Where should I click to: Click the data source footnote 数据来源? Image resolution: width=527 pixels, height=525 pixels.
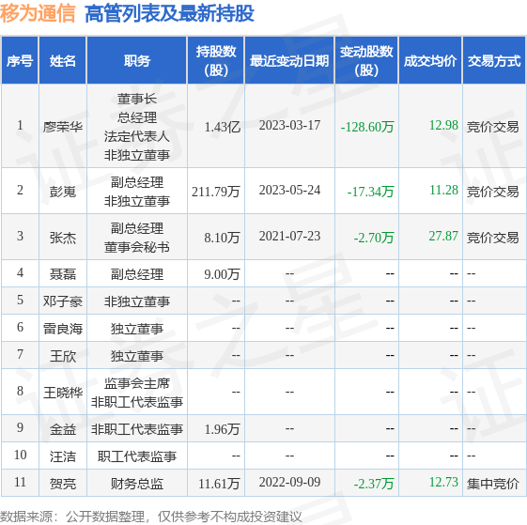[x=151, y=517]
